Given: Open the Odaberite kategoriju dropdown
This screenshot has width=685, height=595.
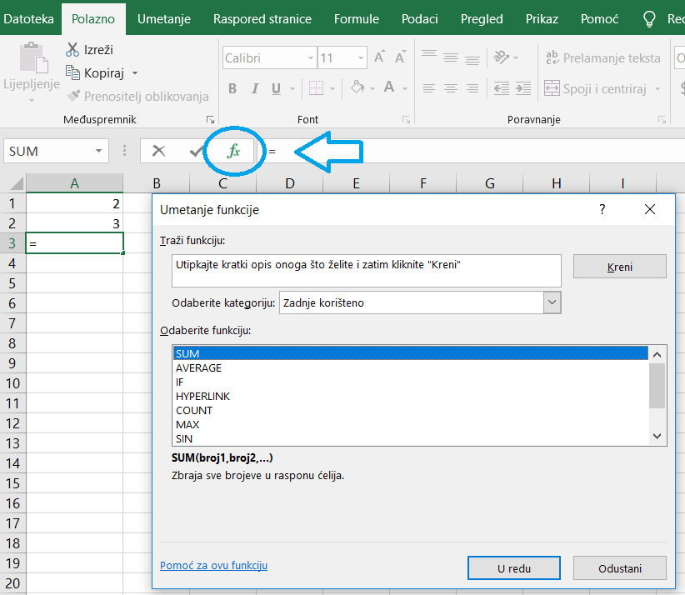Looking at the screenshot, I should (x=552, y=303).
